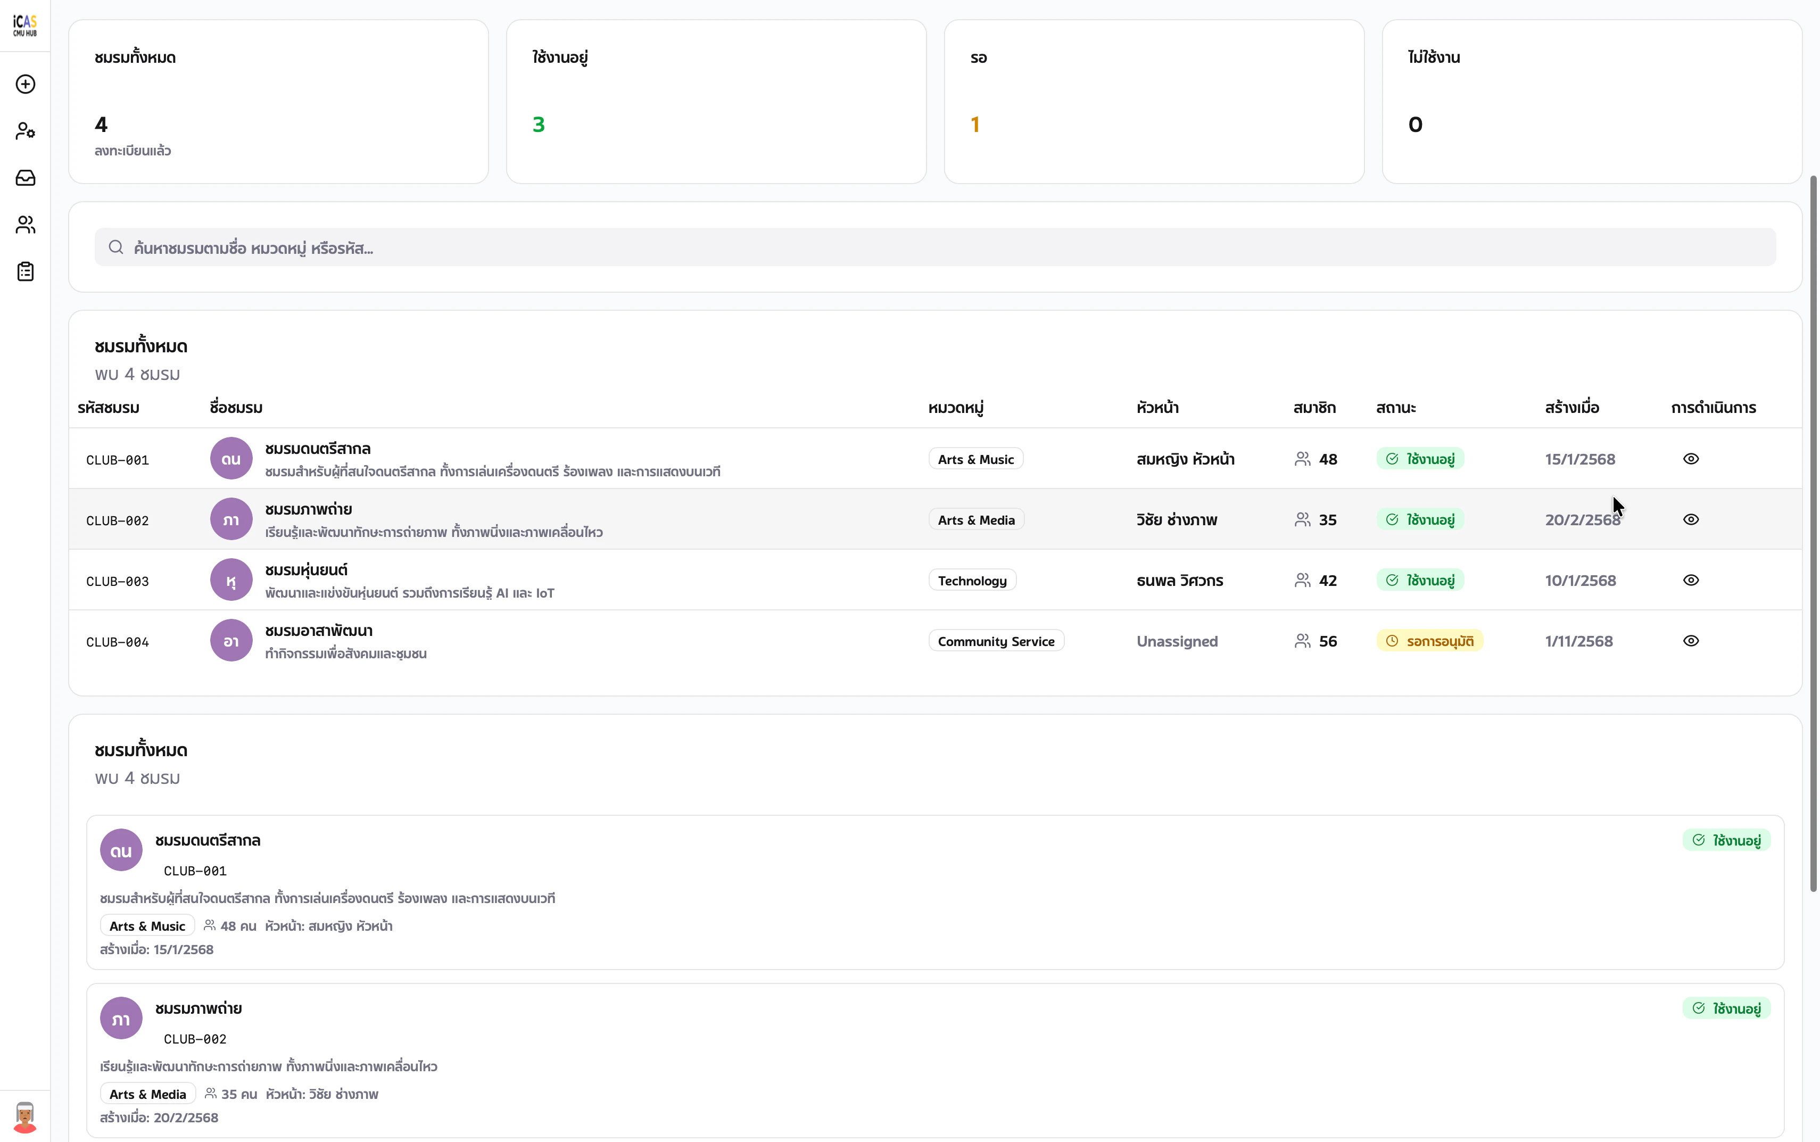Open the users group icon in sidebar
The height and width of the screenshot is (1142, 1820).
(x=26, y=225)
